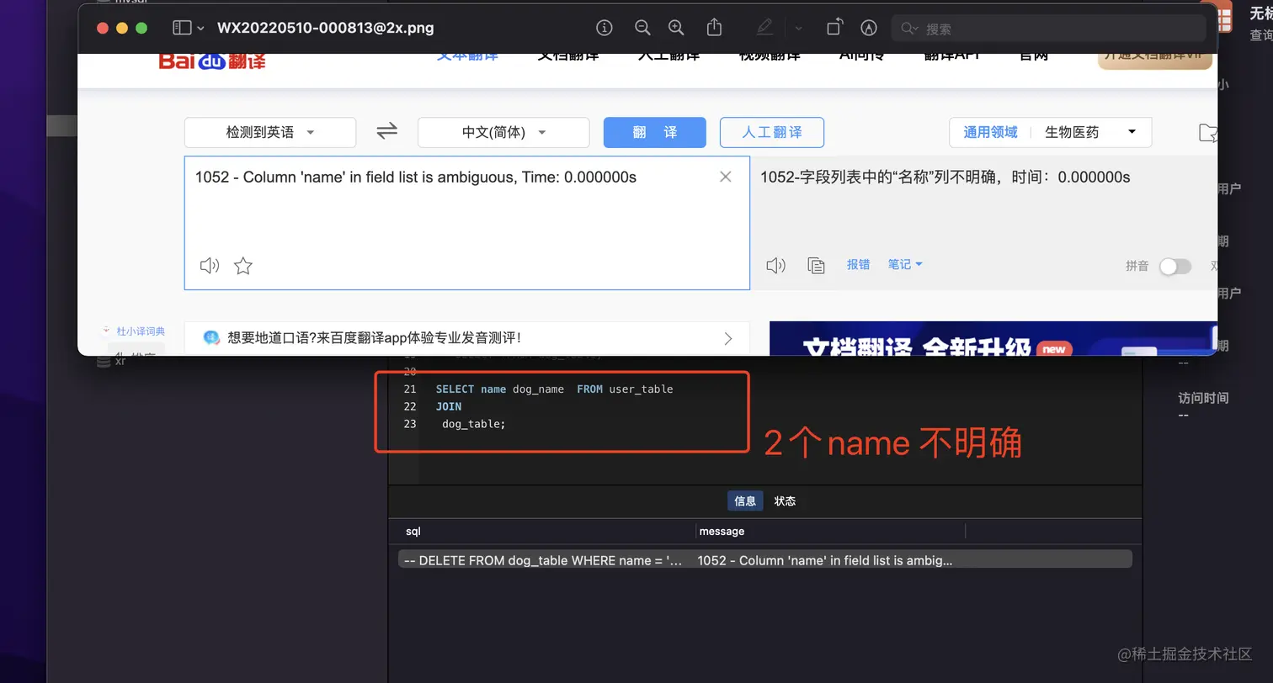Click line number 23 in the editor gutter
Viewport: 1273px width, 683px height.
click(x=410, y=424)
